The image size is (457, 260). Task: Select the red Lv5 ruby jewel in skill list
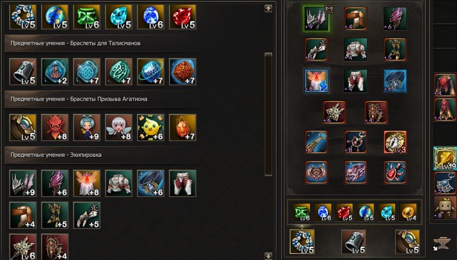coord(183,17)
